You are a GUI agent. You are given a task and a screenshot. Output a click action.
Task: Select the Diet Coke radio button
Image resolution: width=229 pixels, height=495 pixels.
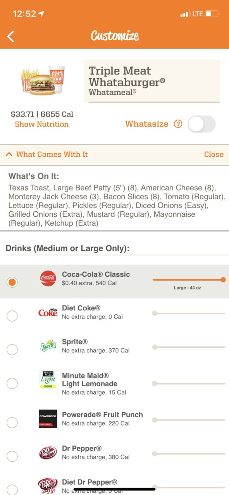[x=12, y=316]
